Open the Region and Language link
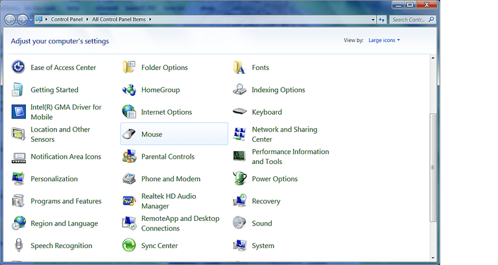Image resolution: width=498 pixels, height=265 pixels. click(x=64, y=224)
